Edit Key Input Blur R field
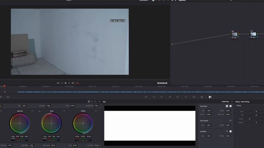 coord(208,114)
